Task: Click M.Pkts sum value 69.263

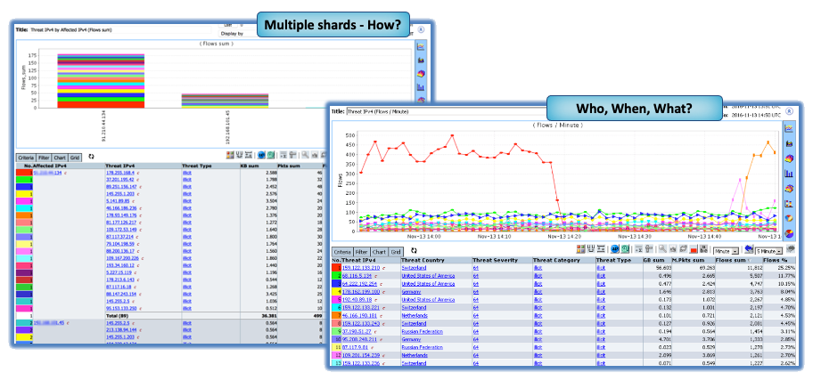Action: (x=706, y=268)
